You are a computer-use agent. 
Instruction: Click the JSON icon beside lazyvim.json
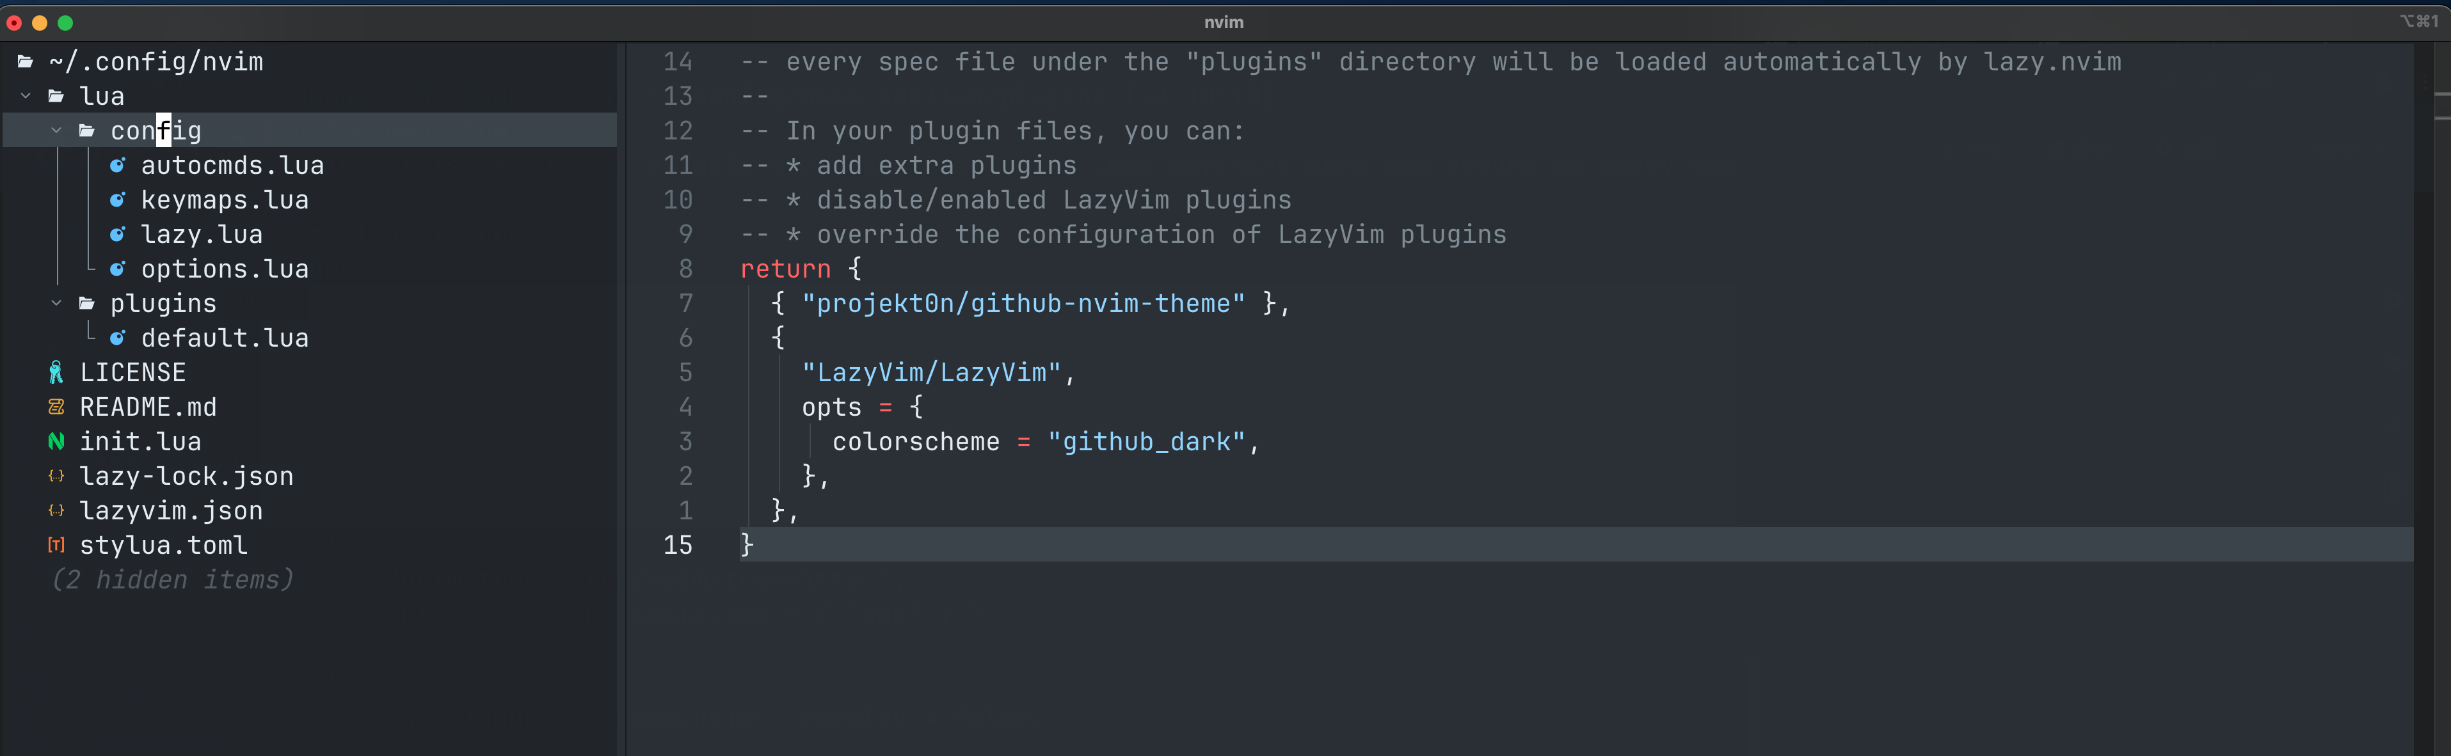tap(56, 510)
